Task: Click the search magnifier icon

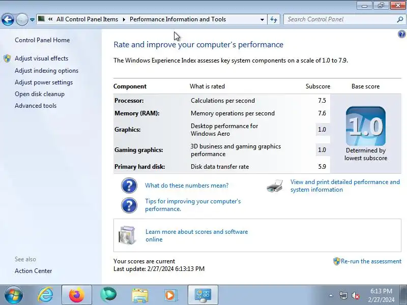Action: 400,19
